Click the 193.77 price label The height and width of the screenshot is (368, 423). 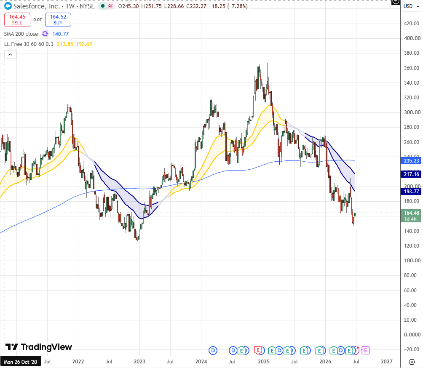click(411, 192)
